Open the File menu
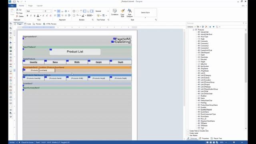Image resolution: width=256 pixels, height=144 pixels. pyautogui.click(x=12, y=6)
